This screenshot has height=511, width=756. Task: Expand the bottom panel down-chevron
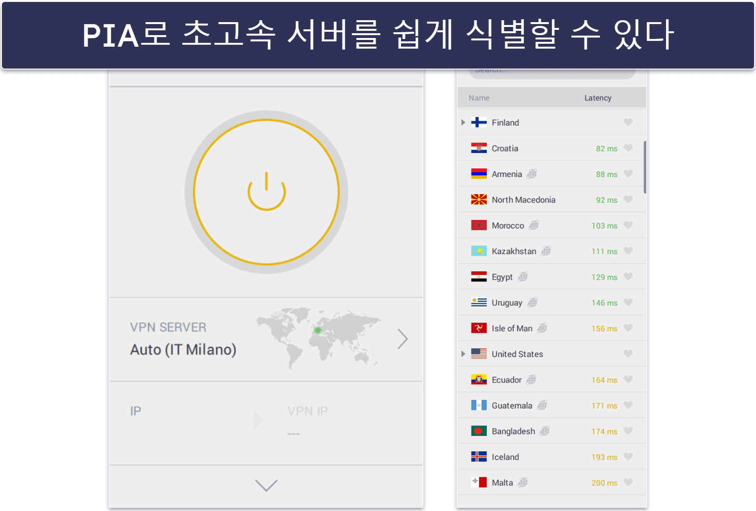266,485
